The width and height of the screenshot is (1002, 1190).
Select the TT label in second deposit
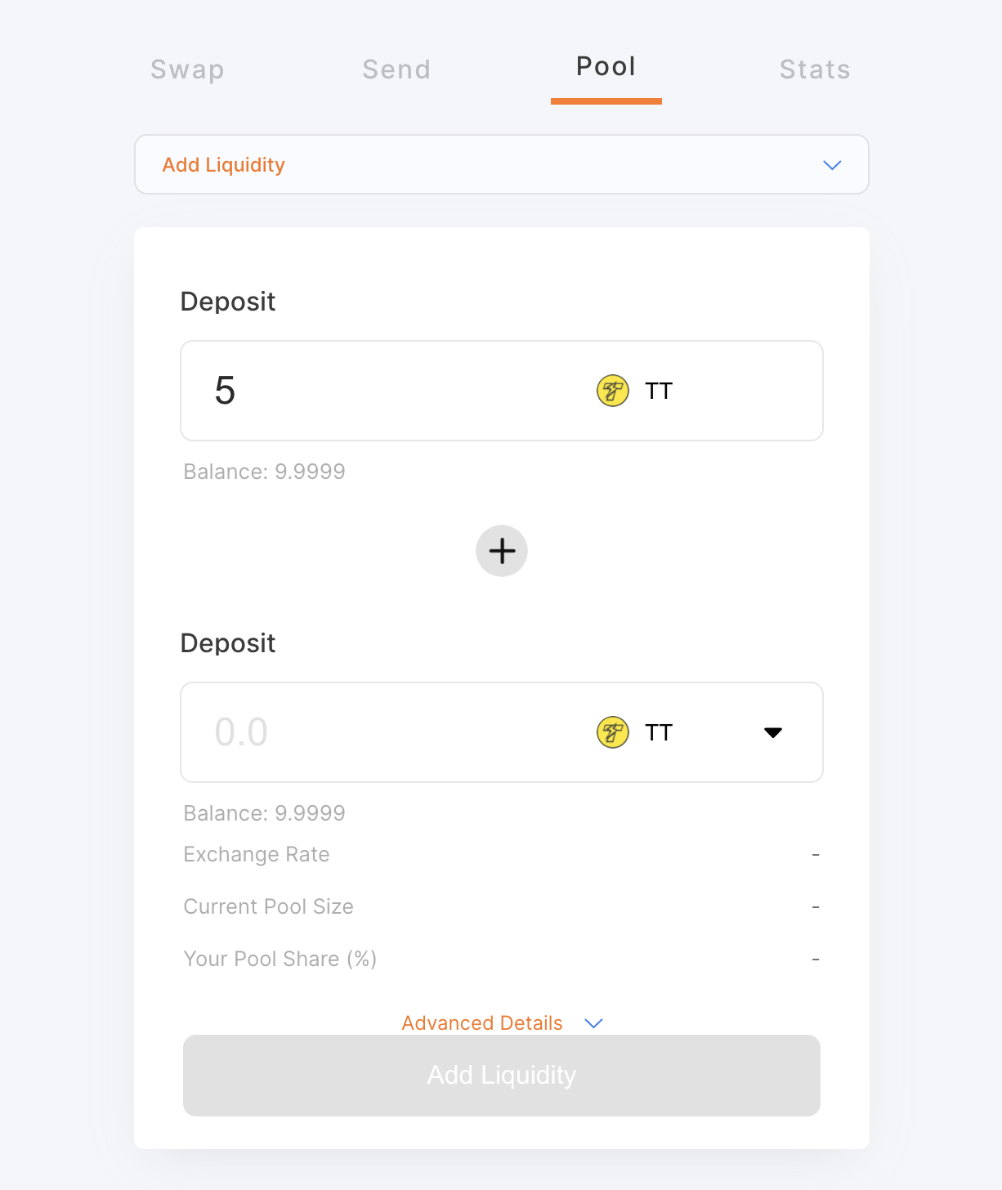click(x=659, y=732)
